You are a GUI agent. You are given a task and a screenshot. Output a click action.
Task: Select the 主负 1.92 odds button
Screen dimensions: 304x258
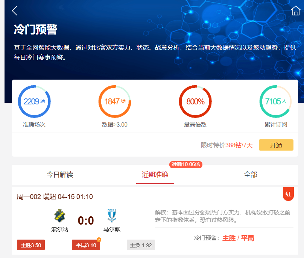tap(141, 245)
